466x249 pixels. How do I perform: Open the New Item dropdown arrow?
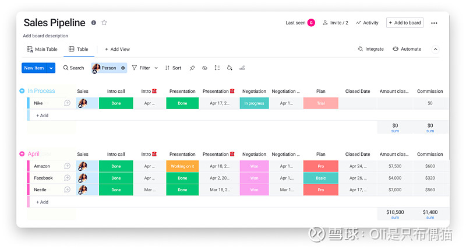point(51,68)
